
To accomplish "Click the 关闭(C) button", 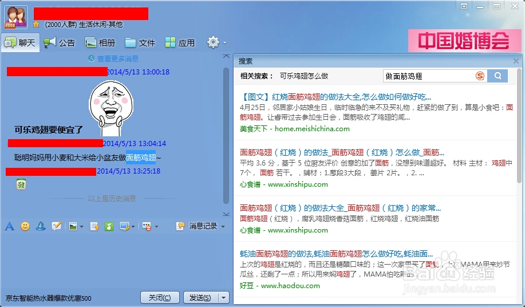I will (160, 297).
